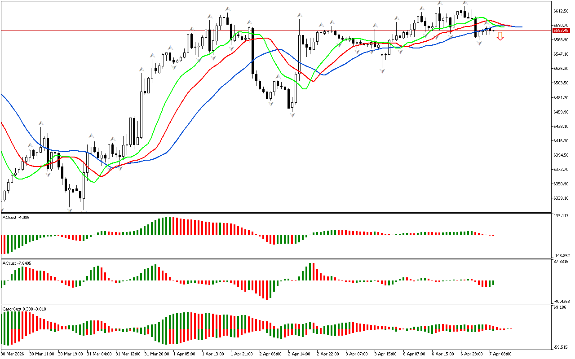Viewport: 575px width, 359px height.
Task: Select the ACcust indicator label
Action: coord(17,263)
